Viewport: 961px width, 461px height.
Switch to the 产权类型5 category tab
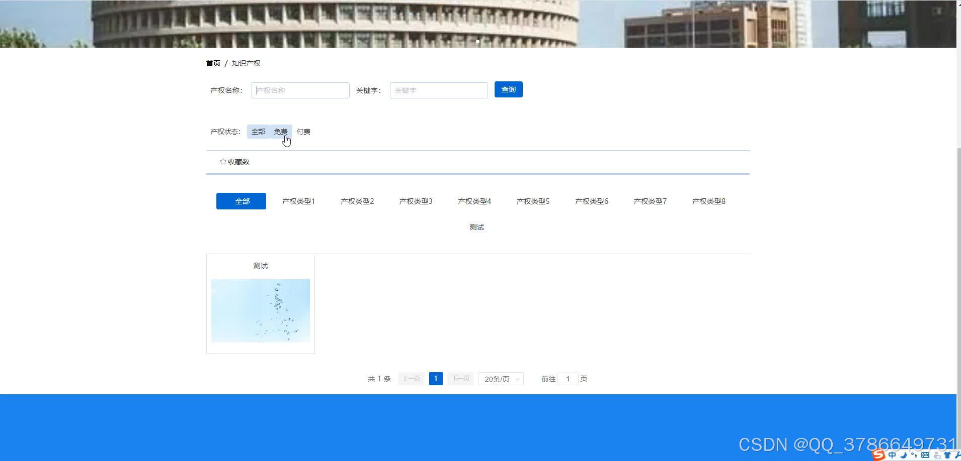pos(533,201)
